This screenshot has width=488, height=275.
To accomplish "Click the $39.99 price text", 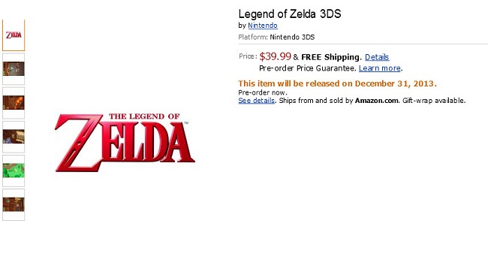I will pos(275,56).
